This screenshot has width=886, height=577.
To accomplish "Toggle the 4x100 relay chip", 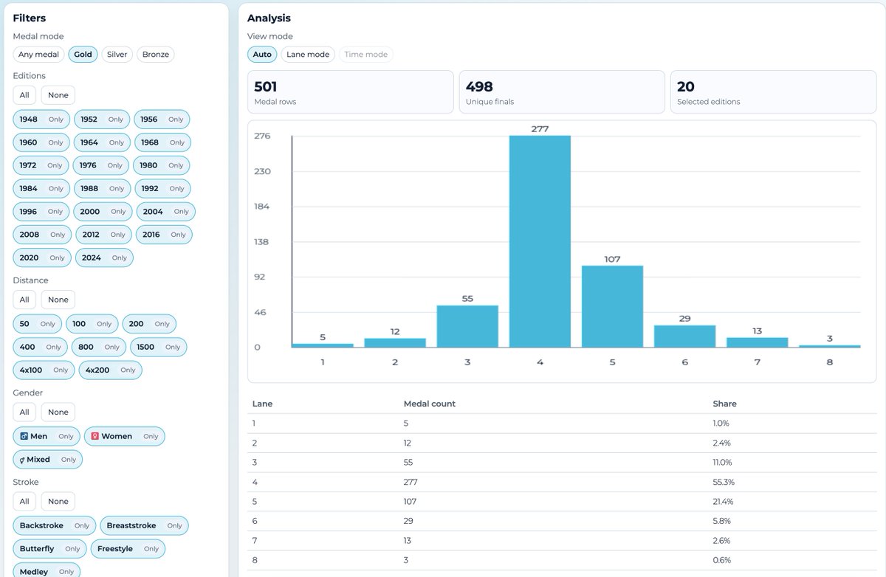I will coord(32,370).
